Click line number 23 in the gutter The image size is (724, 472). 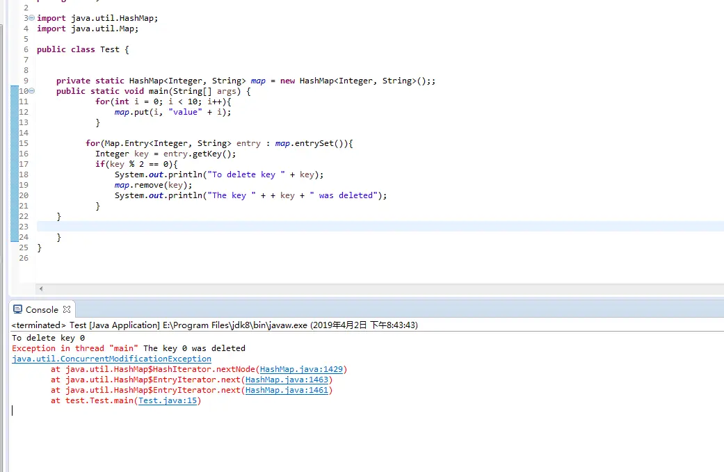(24, 227)
